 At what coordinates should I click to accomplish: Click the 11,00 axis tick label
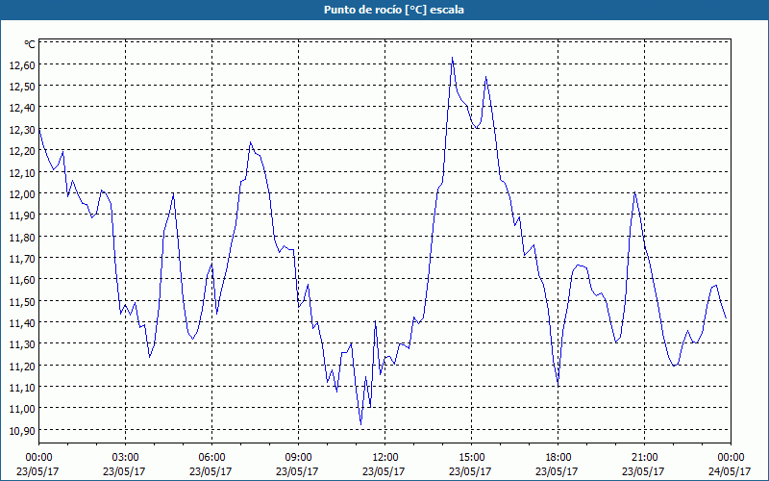point(22,409)
